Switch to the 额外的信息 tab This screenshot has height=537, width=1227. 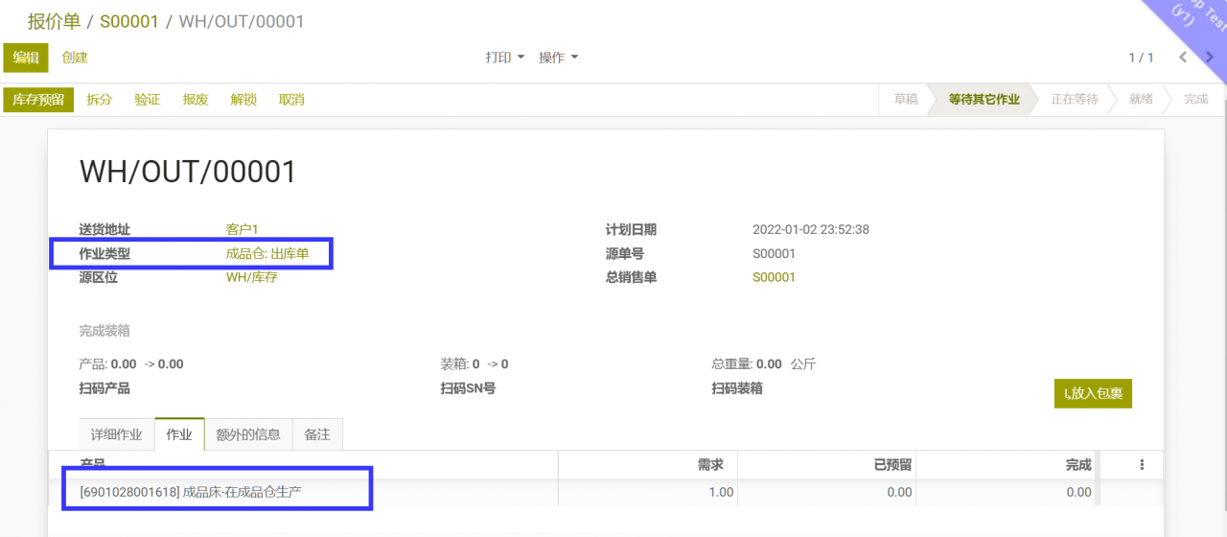click(x=248, y=434)
